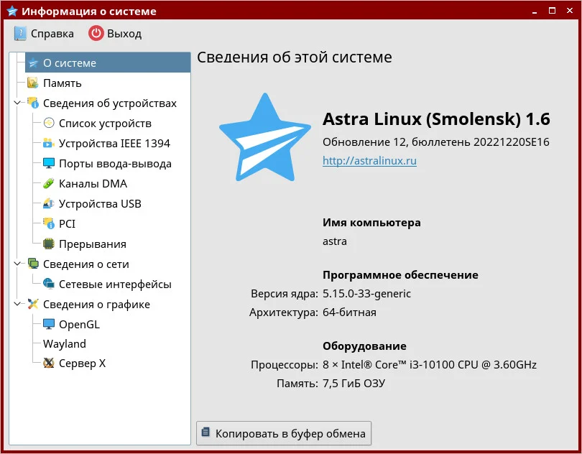Click the Список устройств icon
Viewport: 582px width, 454px height.
pos(49,123)
